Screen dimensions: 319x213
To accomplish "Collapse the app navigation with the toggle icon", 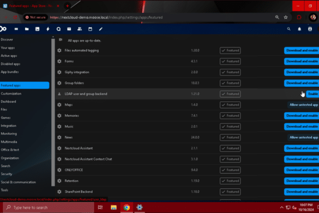I will 61,40.
